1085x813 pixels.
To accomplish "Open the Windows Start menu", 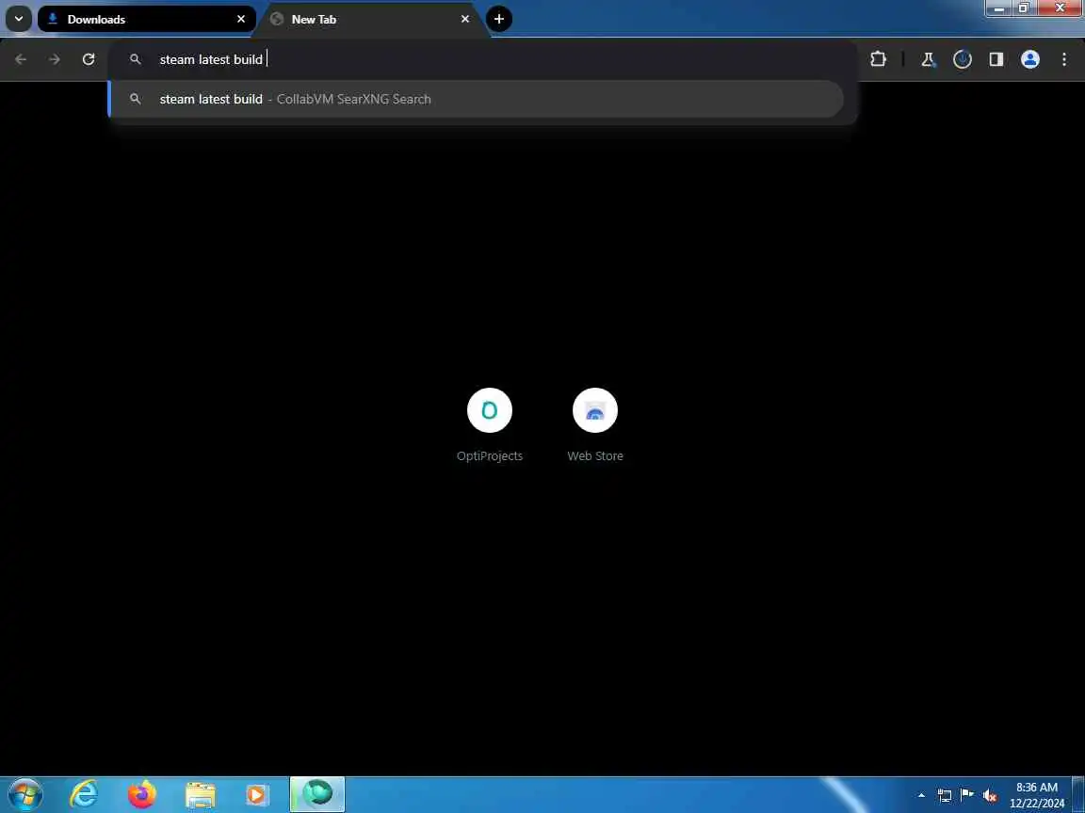I will coord(25,794).
